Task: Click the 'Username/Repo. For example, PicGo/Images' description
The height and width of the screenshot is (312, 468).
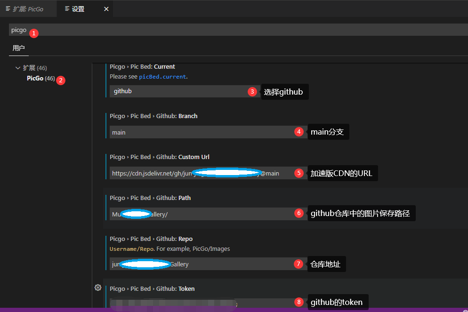Action: coord(169,249)
